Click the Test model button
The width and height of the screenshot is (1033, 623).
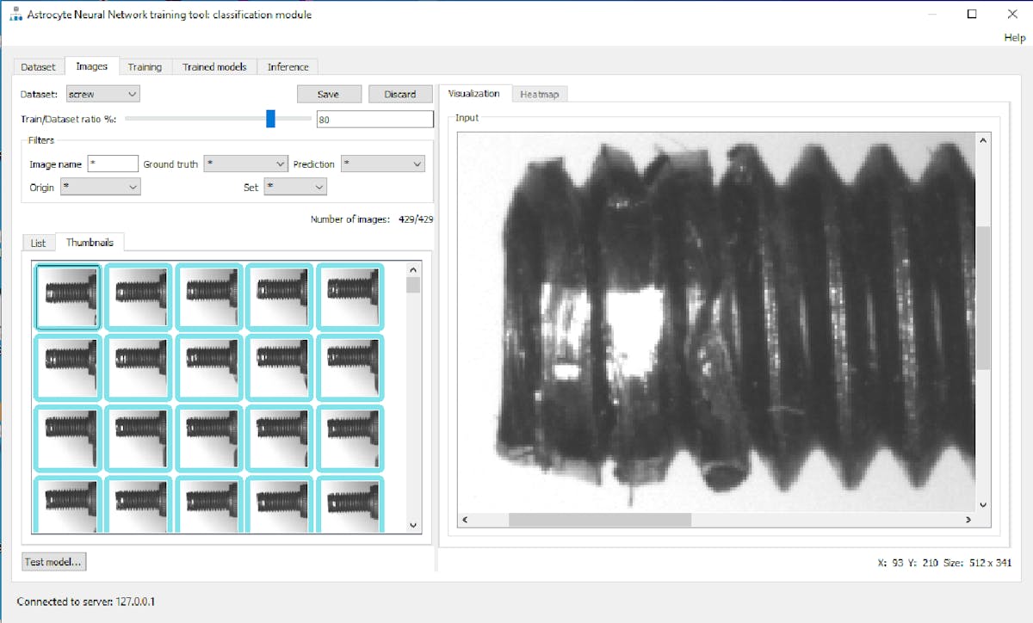pyautogui.click(x=53, y=561)
